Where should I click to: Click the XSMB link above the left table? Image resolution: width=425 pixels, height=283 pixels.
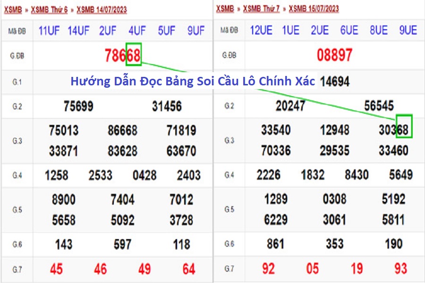13,9
